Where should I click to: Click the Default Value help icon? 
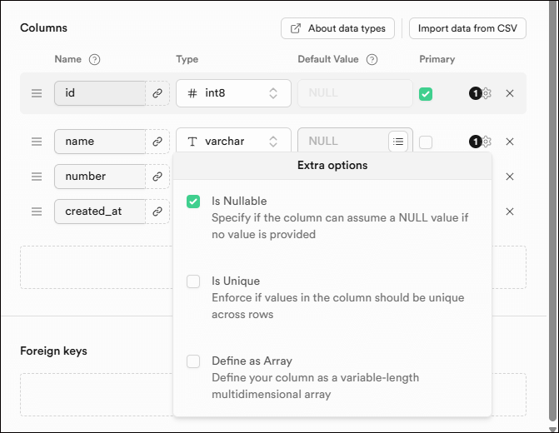click(372, 60)
